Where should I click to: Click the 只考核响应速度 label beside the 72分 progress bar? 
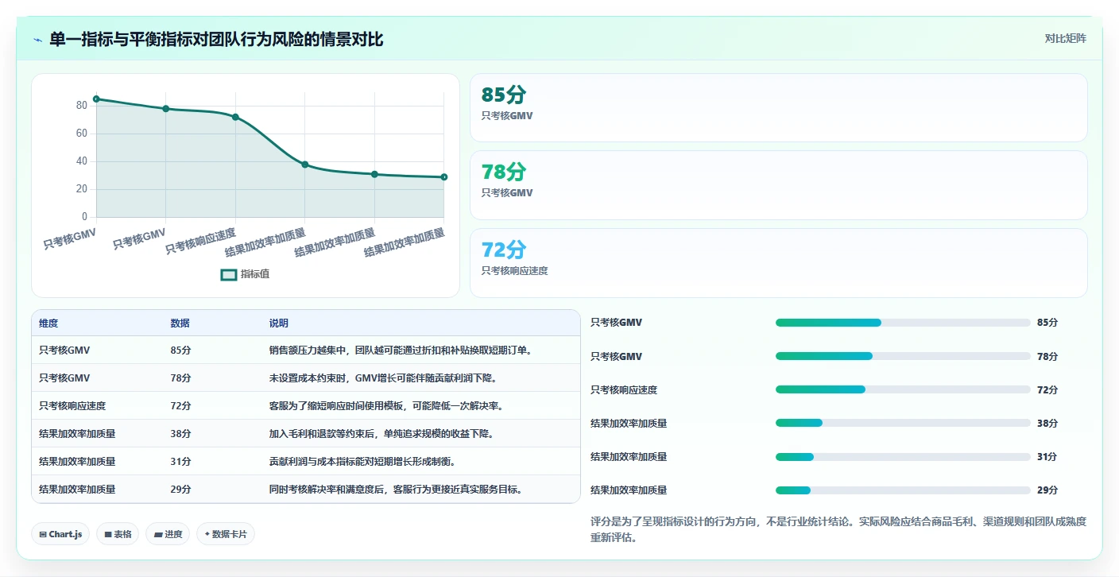pos(624,390)
